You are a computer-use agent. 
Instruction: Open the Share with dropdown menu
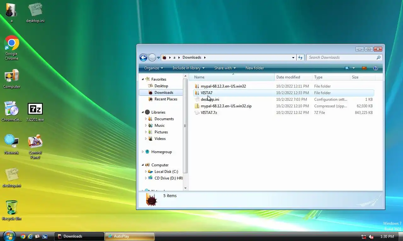(225, 68)
